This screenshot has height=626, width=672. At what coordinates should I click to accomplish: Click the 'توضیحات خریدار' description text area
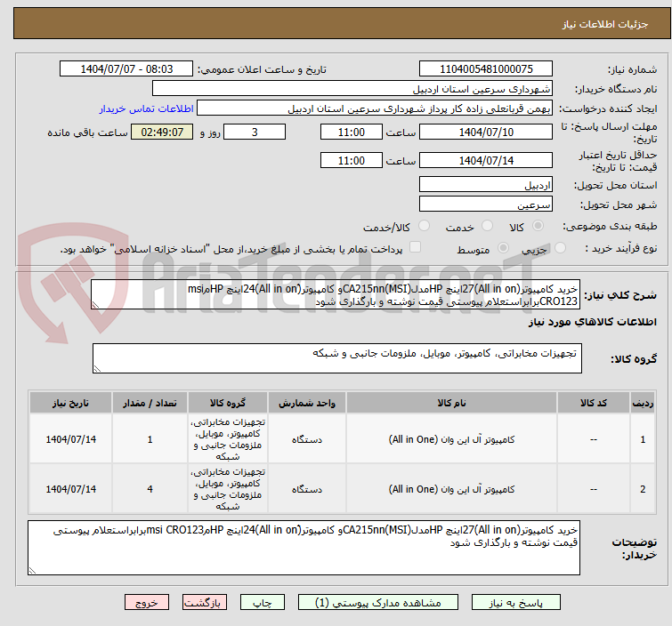pos(304,547)
